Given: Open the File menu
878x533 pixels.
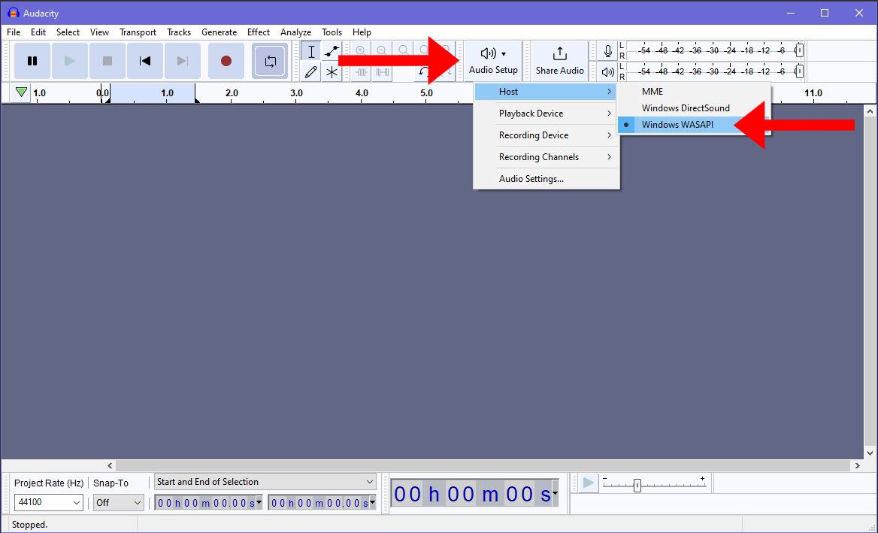Looking at the screenshot, I should tap(14, 32).
